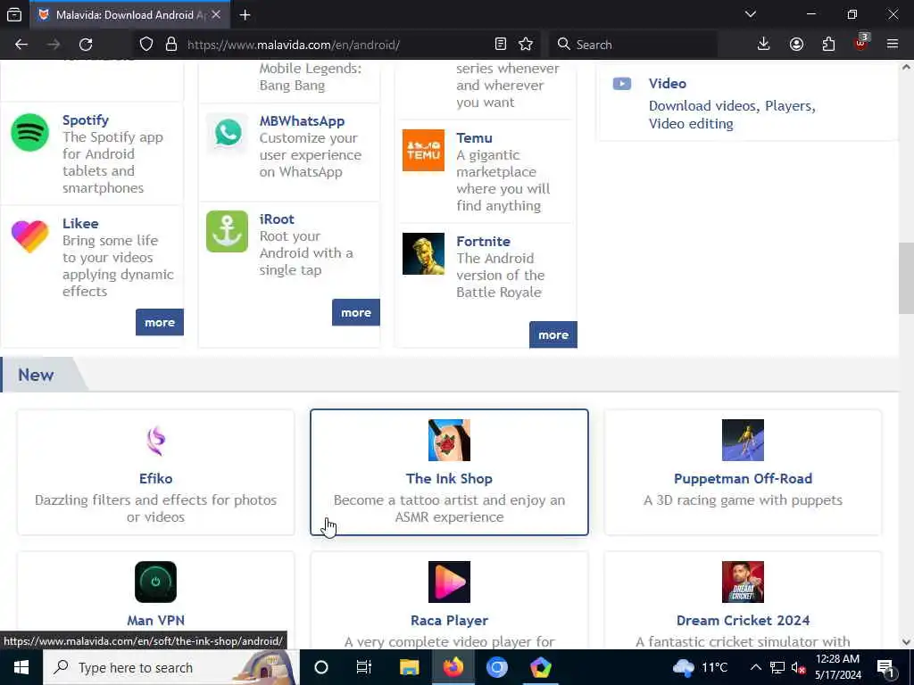Open the Temu title link

pyautogui.click(x=475, y=138)
